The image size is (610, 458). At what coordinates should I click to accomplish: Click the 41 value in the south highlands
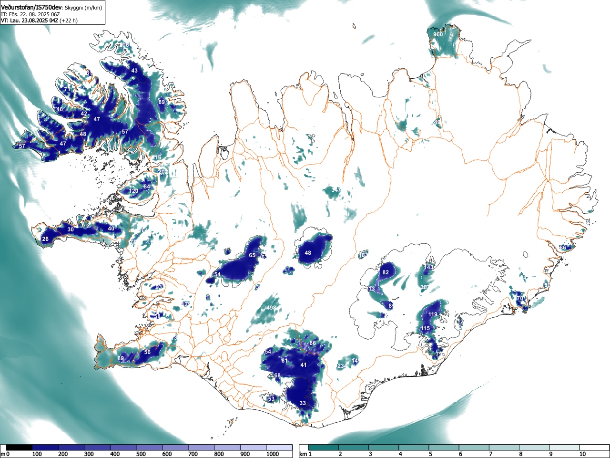304,365
